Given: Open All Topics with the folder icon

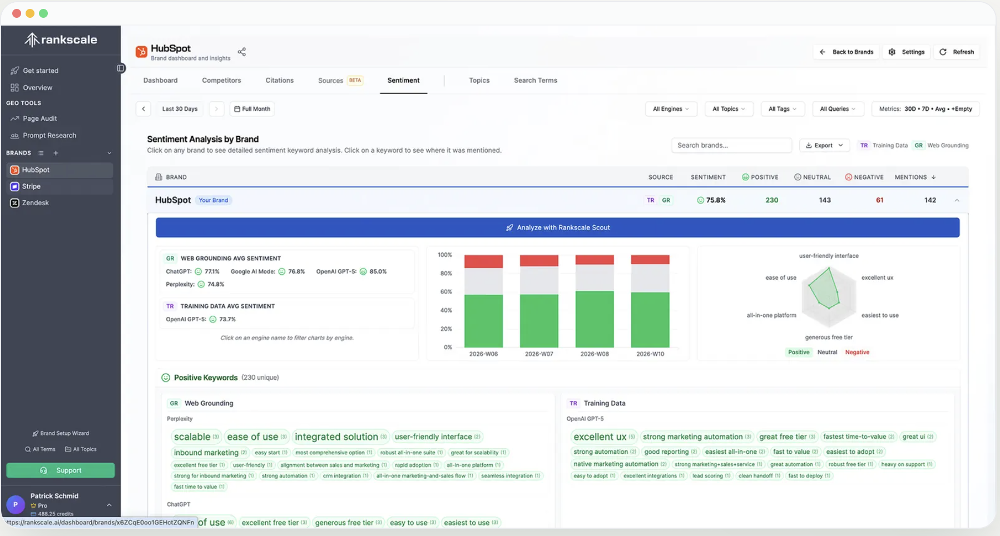Looking at the screenshot, I should pyautogui.click(x=81, y=449).
